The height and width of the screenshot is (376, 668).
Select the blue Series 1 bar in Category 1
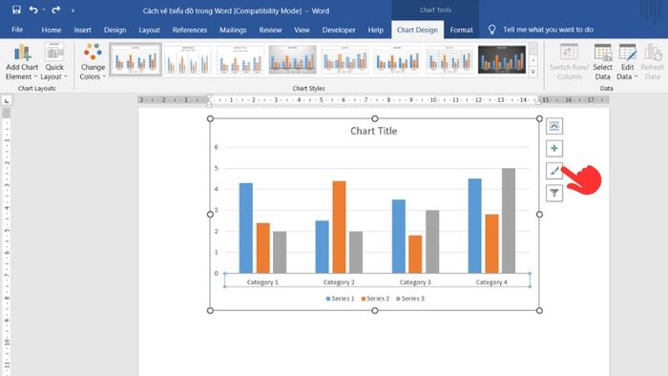pyautogui.click(x=246, y=228)
